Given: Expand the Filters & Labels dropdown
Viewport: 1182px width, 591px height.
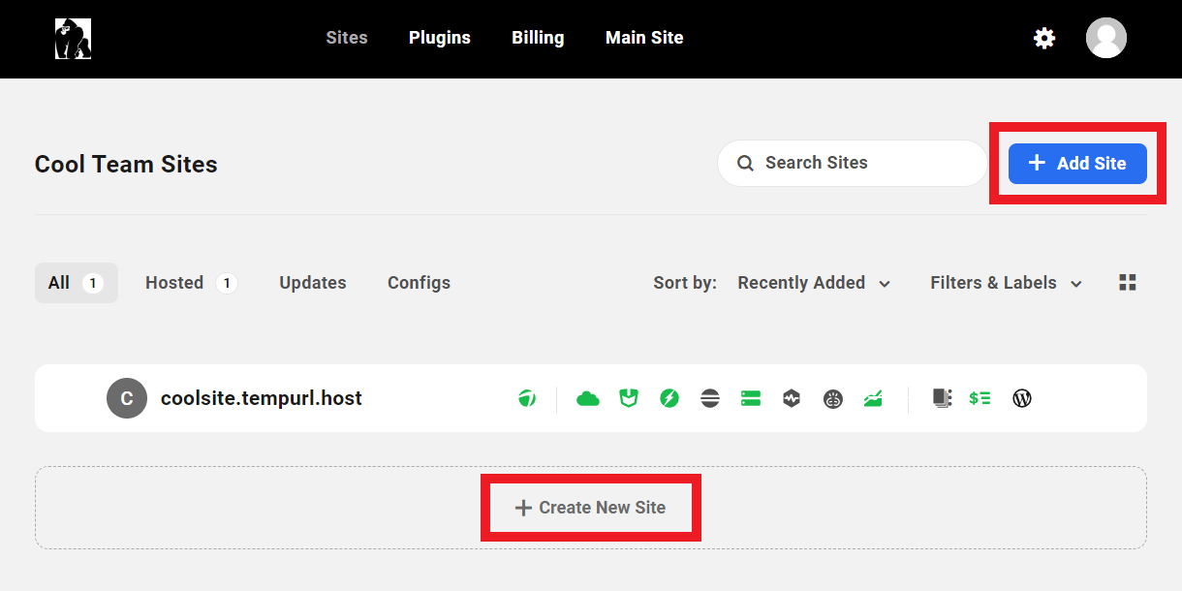Looking at the screenshot, I should (x=1005, y=283).
